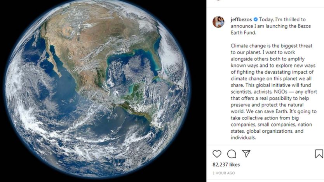
Task: Open the jeffbezos username link
Action: click(241, 19)
